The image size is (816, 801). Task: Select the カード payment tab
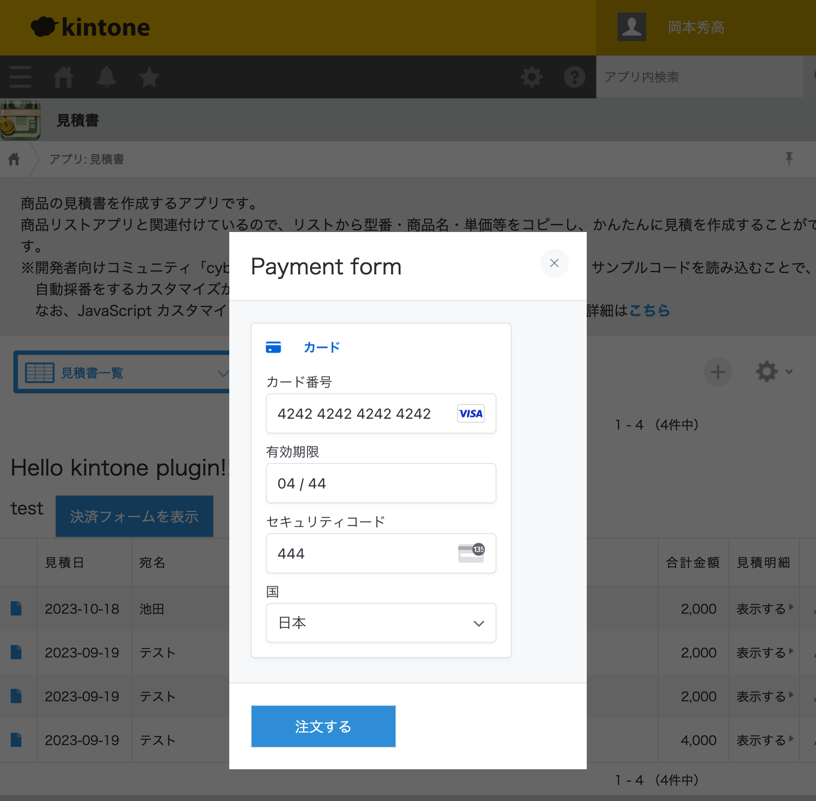321,347
